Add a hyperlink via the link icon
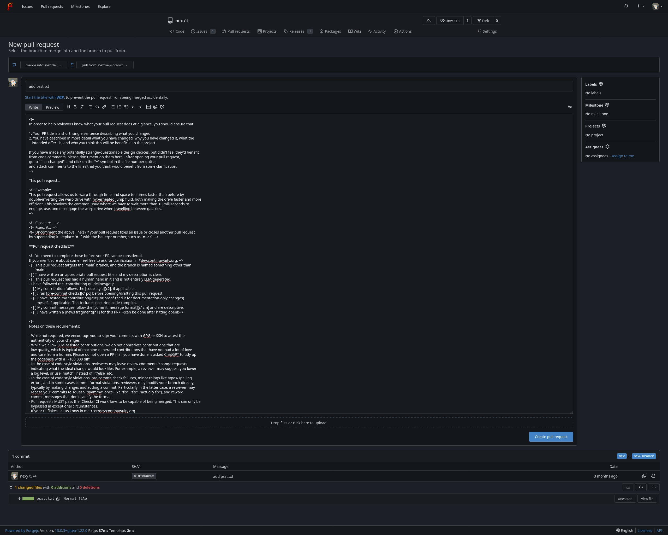Screen dimensions: 668x535 104,107
